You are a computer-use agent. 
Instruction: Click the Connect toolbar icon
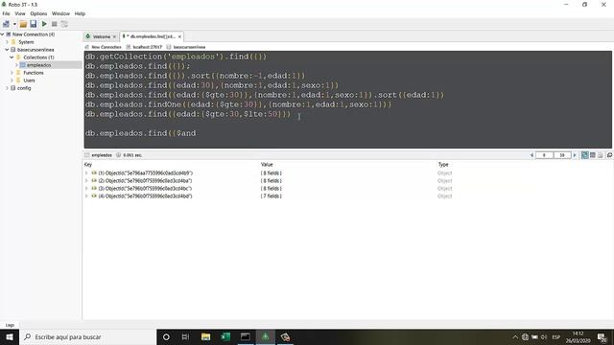[7, 24]
